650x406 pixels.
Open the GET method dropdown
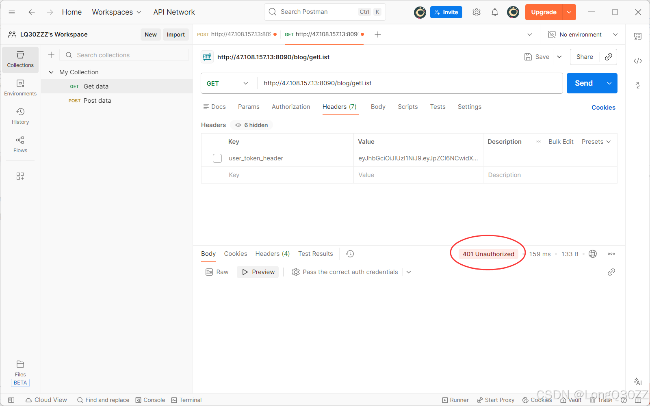228,83
